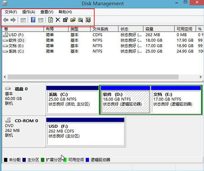Select the USD (F:) row in the volume list
The width and height of the screenshot is (204, 171).
[103, 35]
